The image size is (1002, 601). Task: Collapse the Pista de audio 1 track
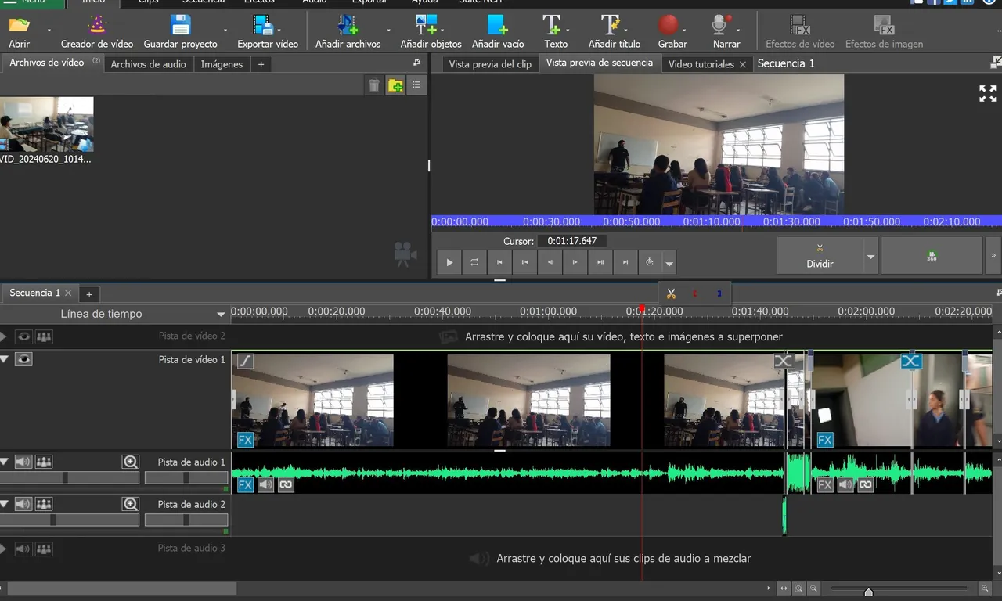click(5, 462)
